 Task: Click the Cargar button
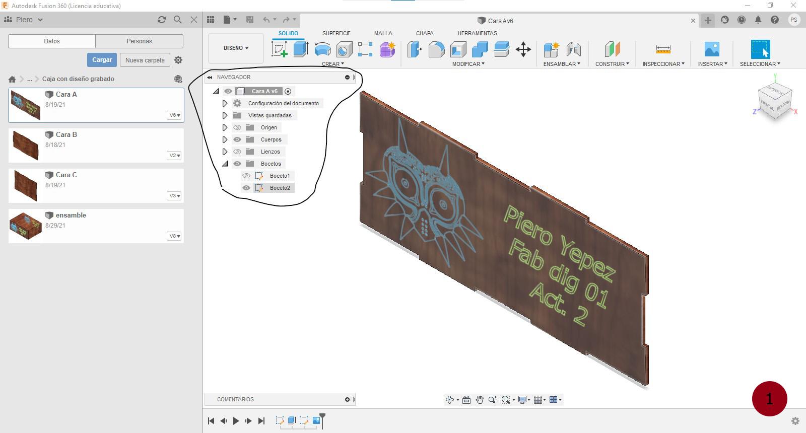coord(102,60)
